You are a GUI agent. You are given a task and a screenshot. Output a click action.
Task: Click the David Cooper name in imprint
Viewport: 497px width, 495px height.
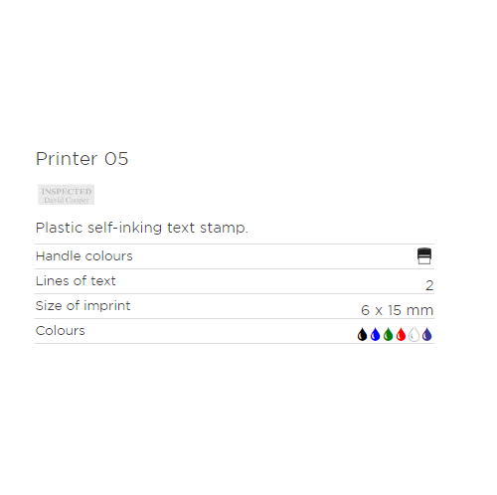[67, 200]
